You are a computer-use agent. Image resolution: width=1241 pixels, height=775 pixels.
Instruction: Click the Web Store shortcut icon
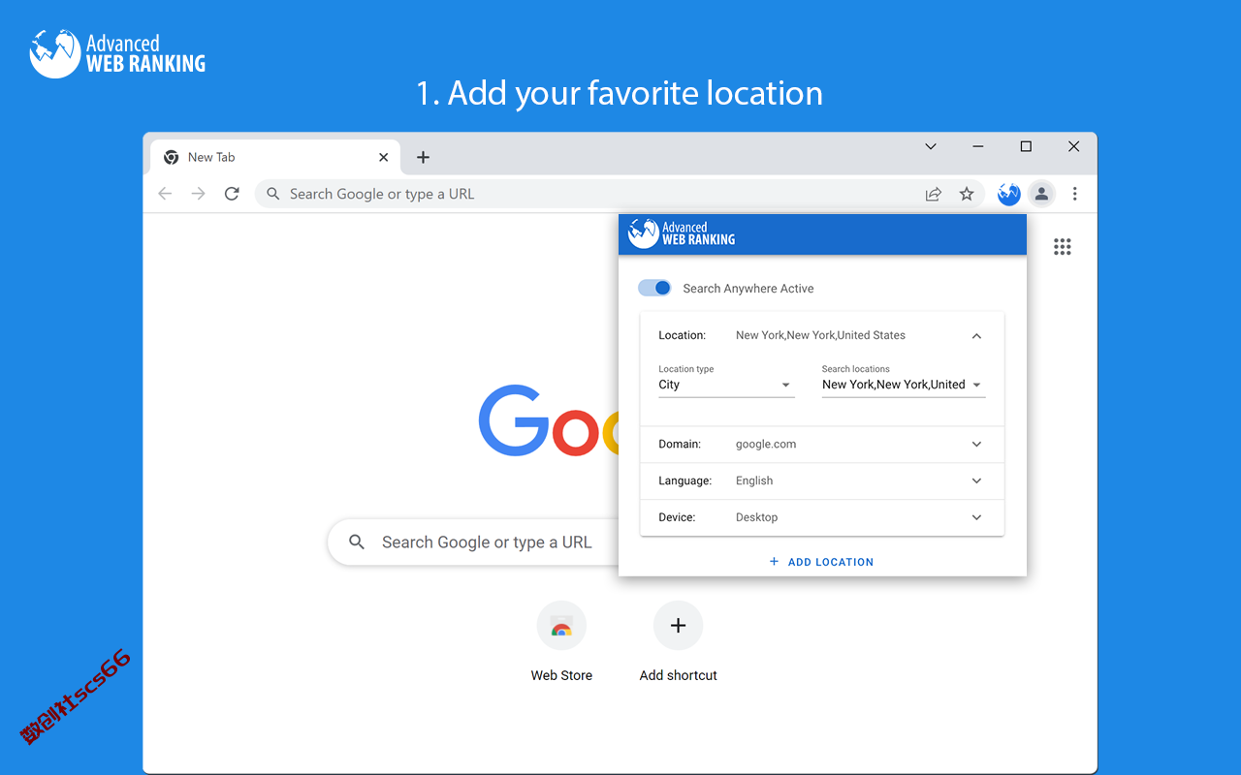561,626
